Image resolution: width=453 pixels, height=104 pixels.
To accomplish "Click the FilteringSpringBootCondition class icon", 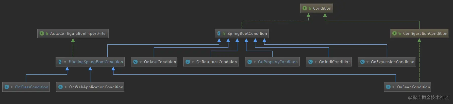I will [60, 62].
